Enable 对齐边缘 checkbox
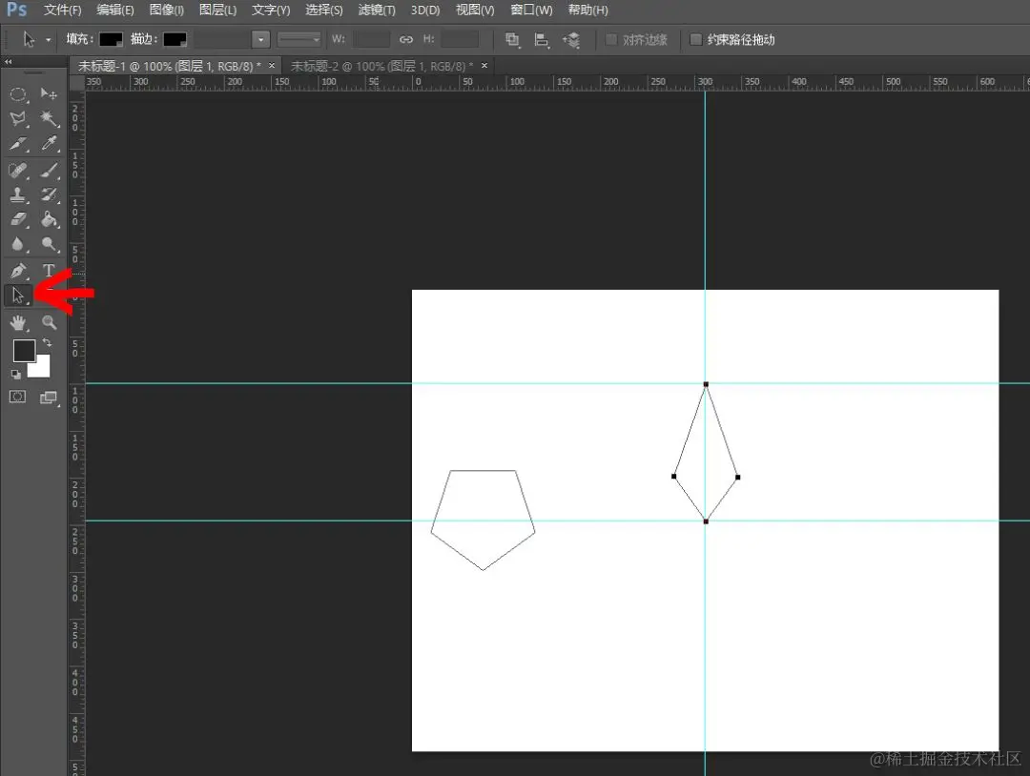Viewport: 1030px width, 776px height. pyautogui.click(x=611, y=39)
